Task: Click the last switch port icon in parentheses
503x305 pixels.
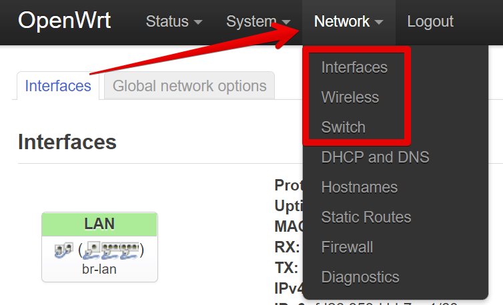Action: pyautogui.click(x=129, y=250)
